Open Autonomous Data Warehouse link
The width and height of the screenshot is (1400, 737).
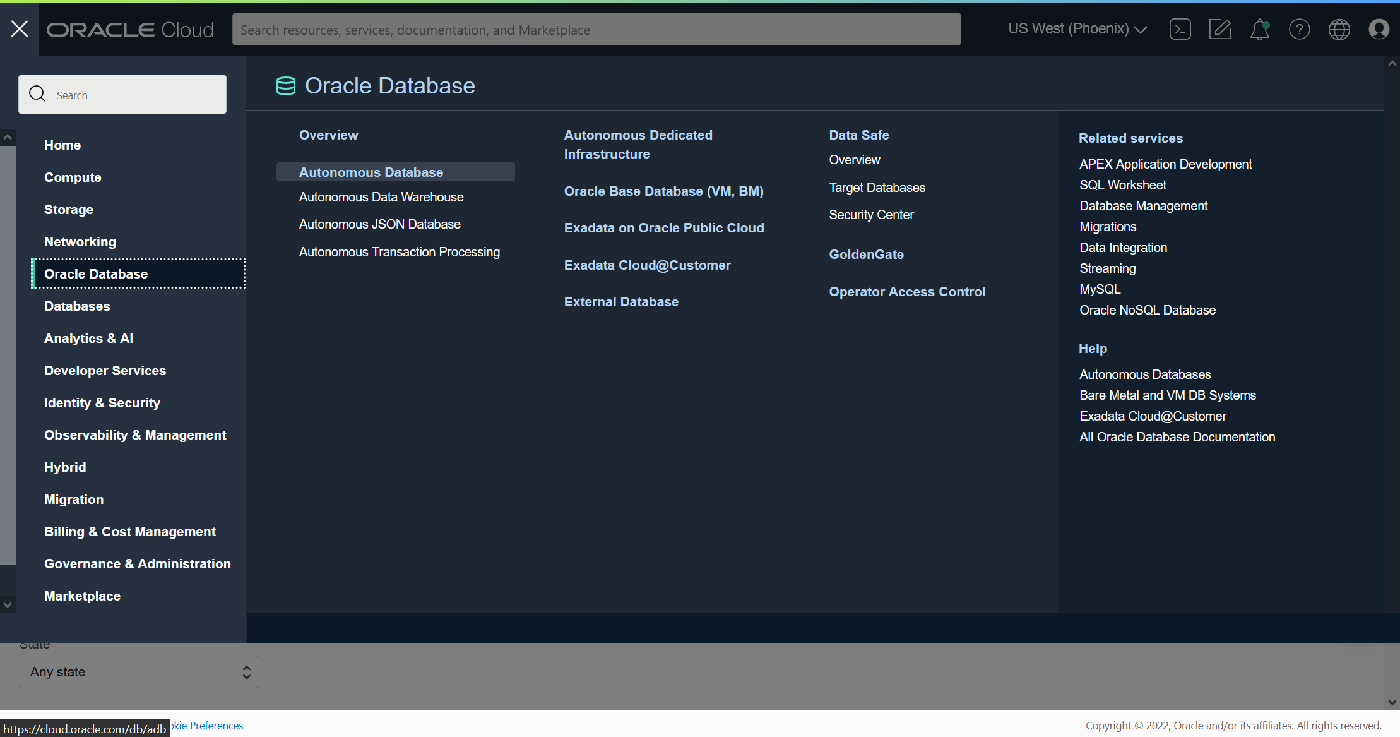coord(381,197)
